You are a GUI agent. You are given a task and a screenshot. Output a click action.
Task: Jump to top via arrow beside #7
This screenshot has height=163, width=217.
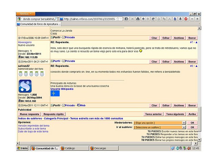click(x=196, y=42)
